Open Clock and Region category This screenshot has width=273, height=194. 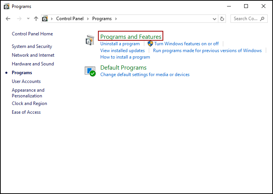[x=29, y=103]
